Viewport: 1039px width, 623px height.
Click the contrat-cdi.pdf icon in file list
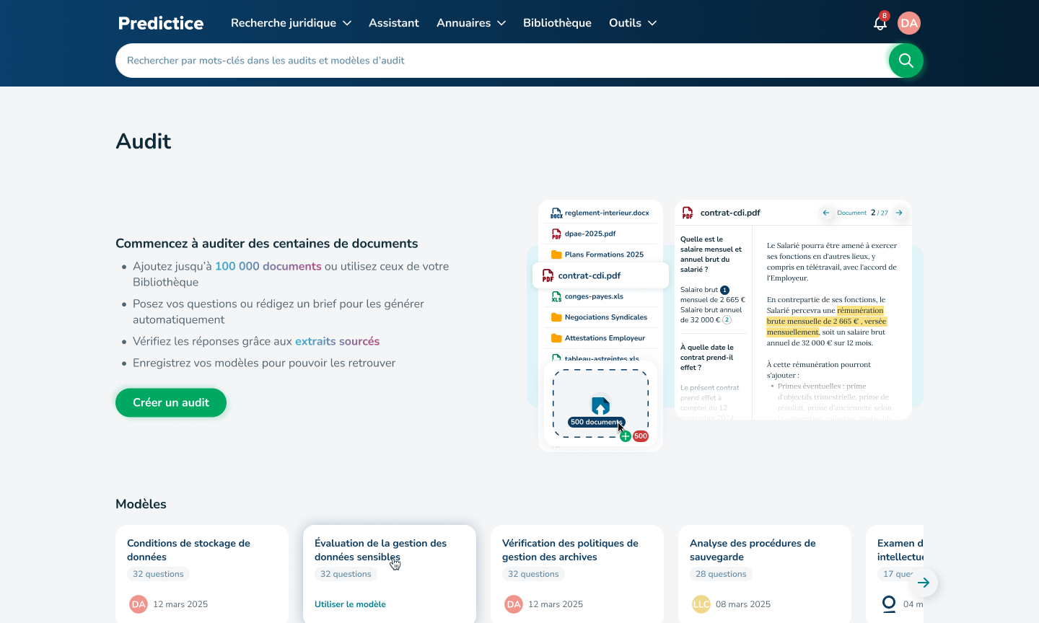(548, 275)
